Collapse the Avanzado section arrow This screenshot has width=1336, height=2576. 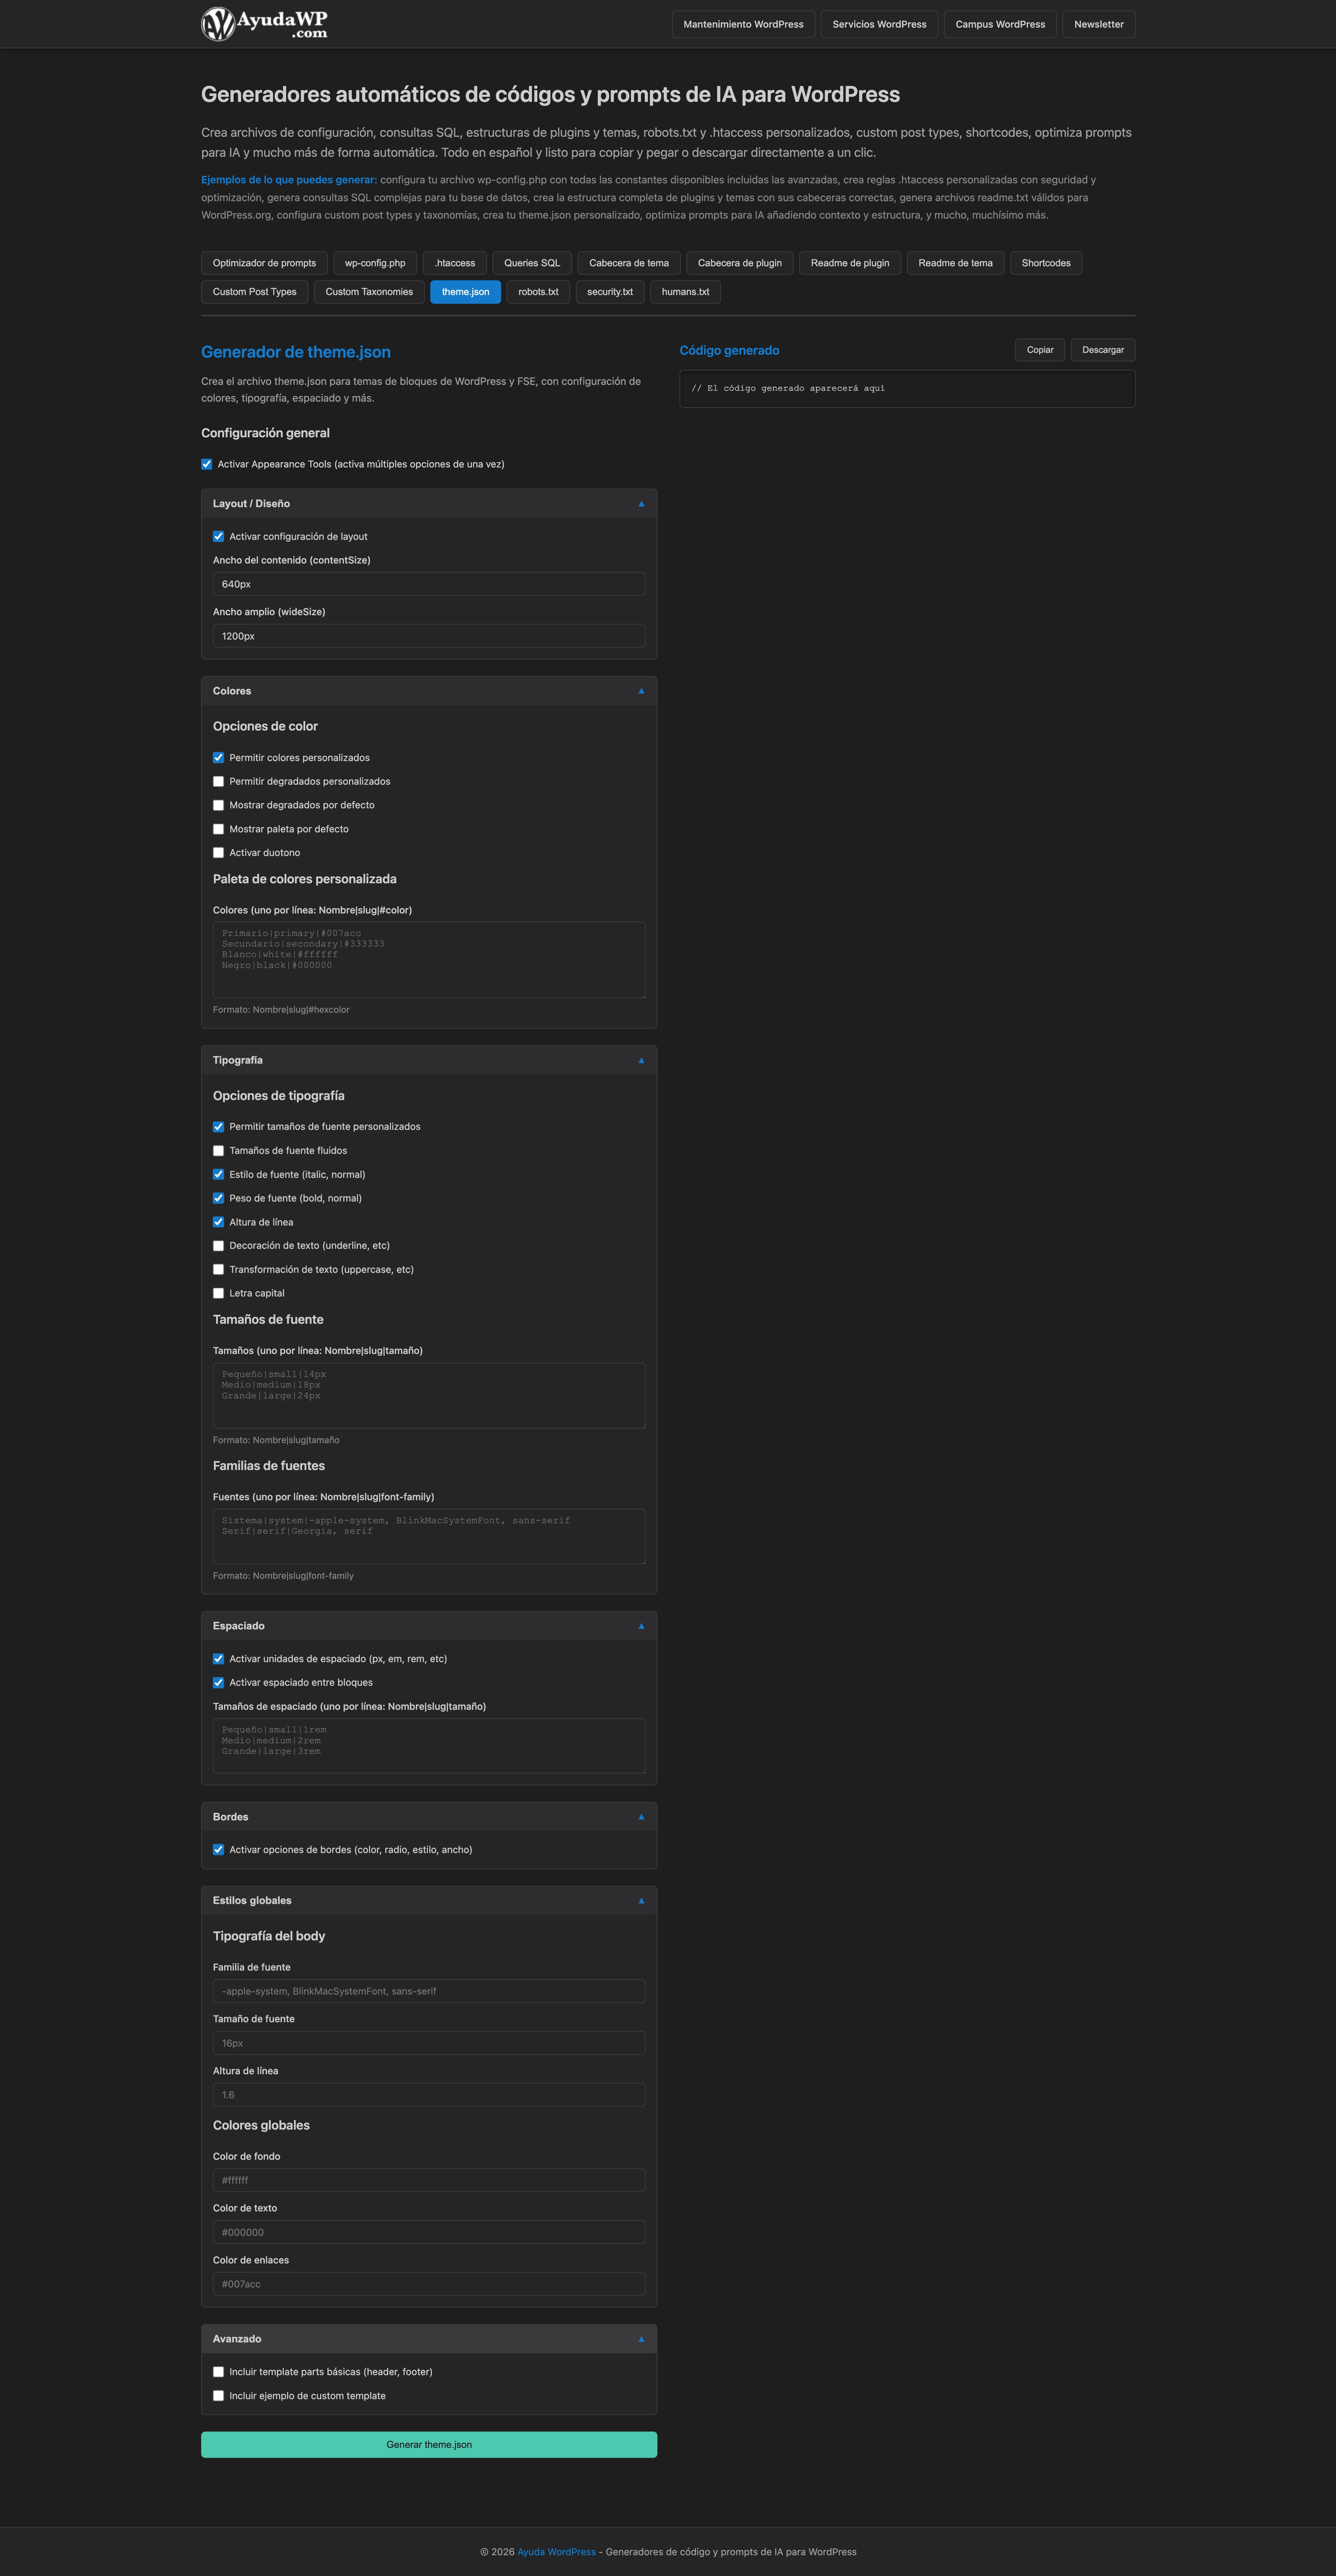[x=641, y=2339]
